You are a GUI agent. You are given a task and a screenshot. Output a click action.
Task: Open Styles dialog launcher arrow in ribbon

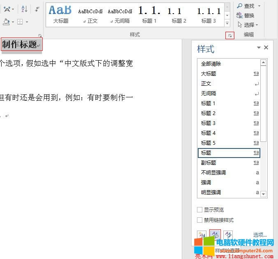[230, 36]
